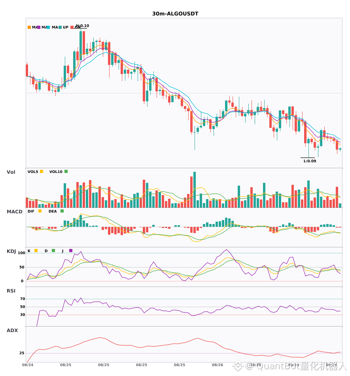Click the RSI panel label
Viewport: 350px width, 376px height.
pos(11,291)
